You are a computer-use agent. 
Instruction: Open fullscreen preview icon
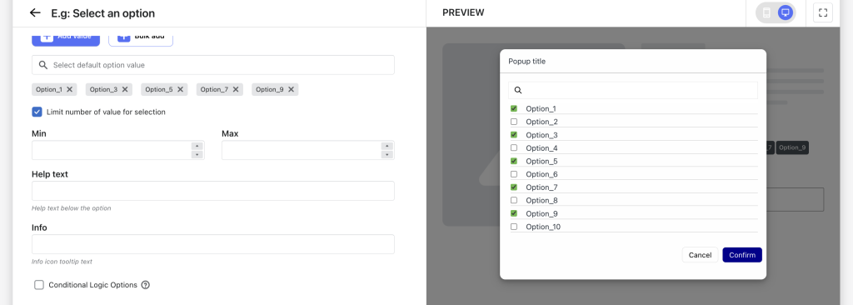pos(822,13)
